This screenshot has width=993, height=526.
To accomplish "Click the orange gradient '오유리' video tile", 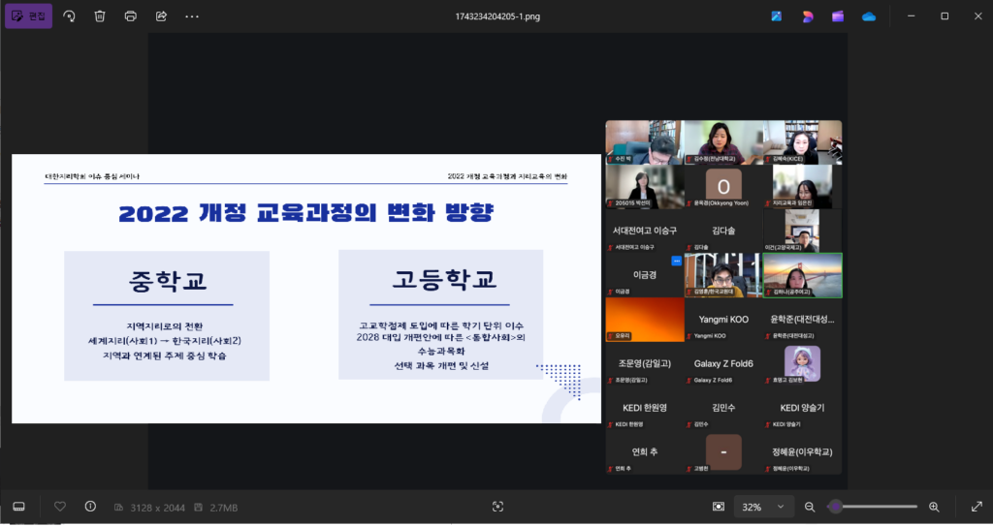I will point(645,320).
